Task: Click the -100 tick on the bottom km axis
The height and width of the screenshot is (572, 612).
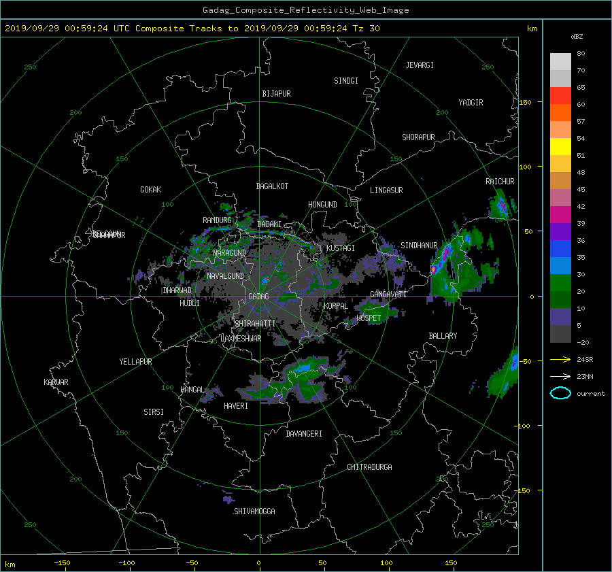Action: pos(126,563)
